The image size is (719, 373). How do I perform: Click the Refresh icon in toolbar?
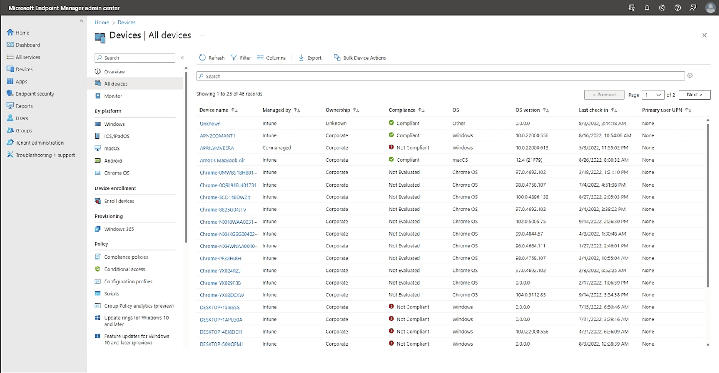(203, 58)
